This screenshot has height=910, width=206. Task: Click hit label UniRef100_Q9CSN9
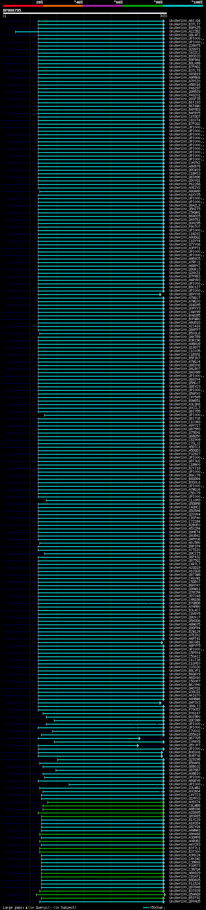pyautogui.click(x=184, y=720)
